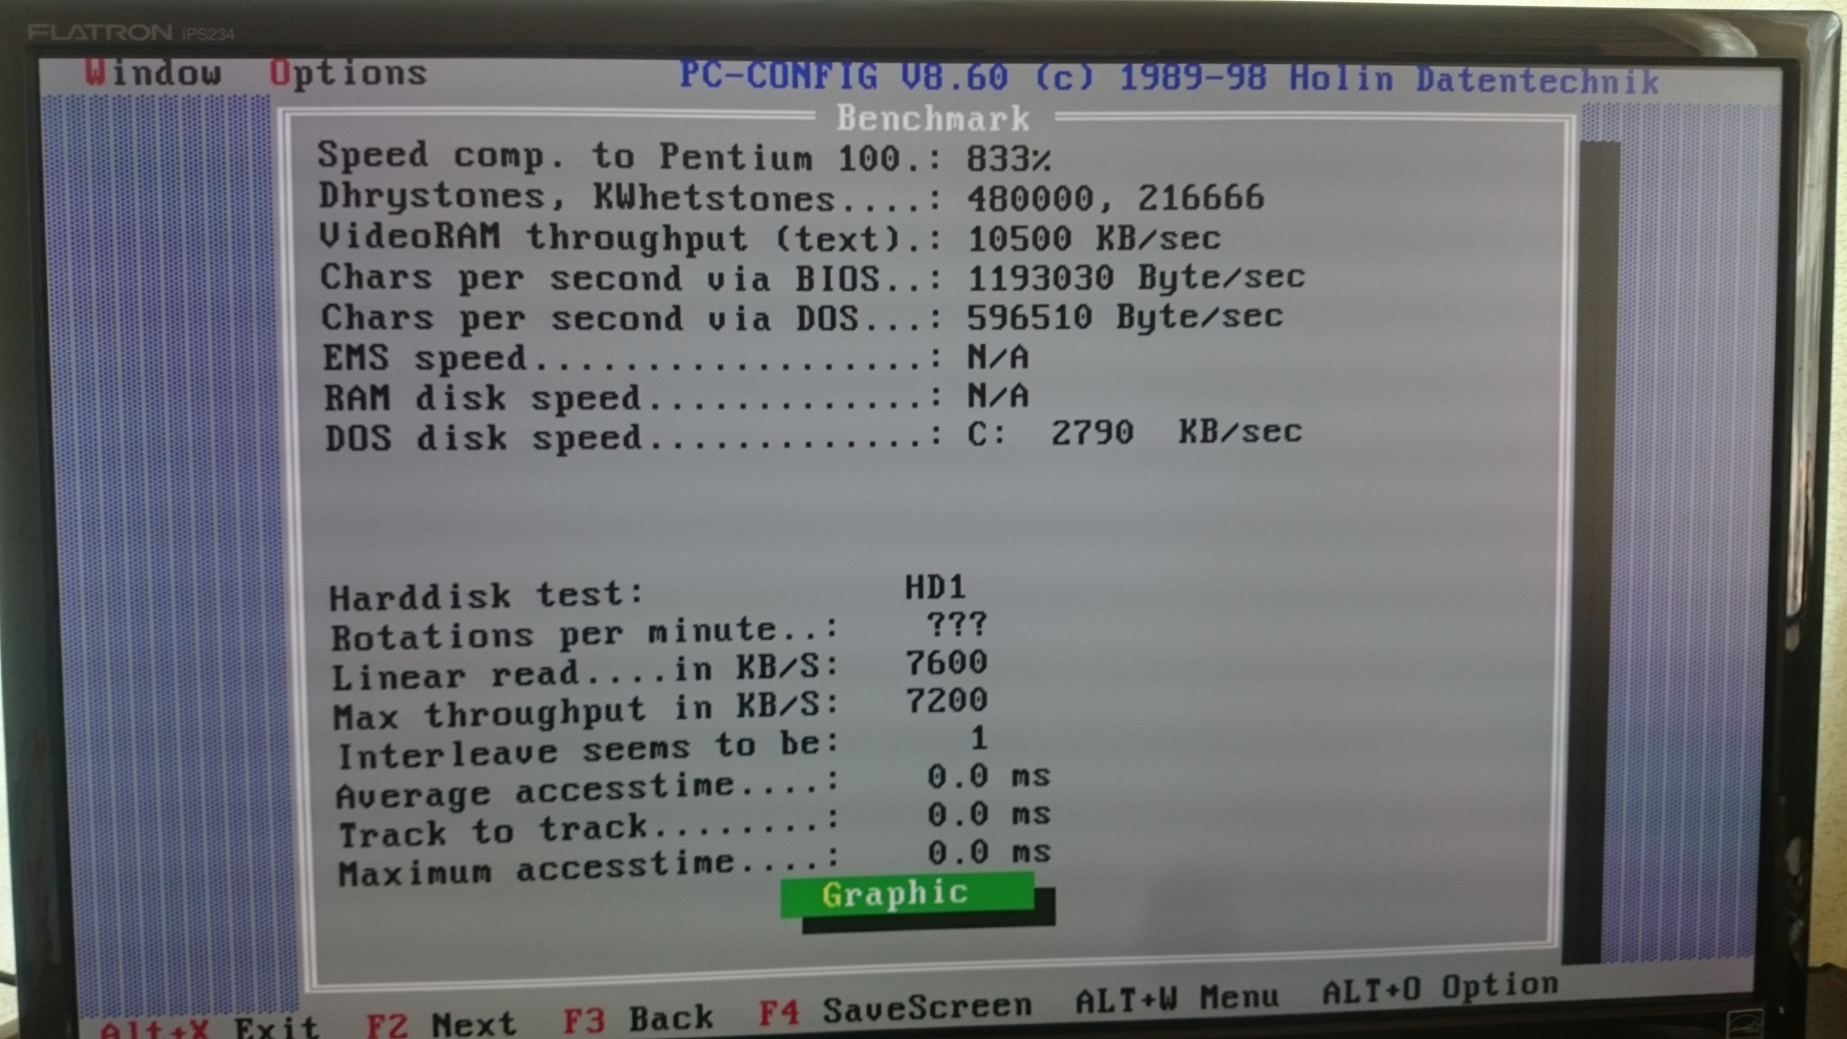Click the KWhetstones value 216666
Viewport: 1847px width, 1039px height.
tap(1201, 198)
